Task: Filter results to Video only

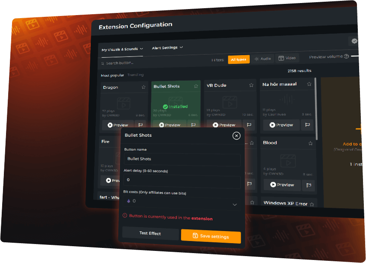Action: pyautogui.click(x=287, y=58)
